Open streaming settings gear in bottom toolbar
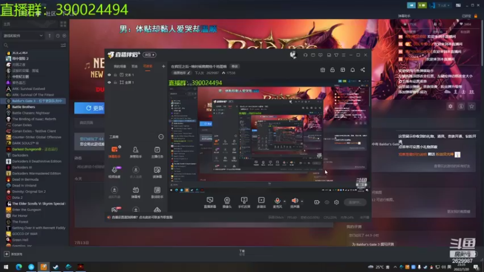 click(x=336, y=202)
